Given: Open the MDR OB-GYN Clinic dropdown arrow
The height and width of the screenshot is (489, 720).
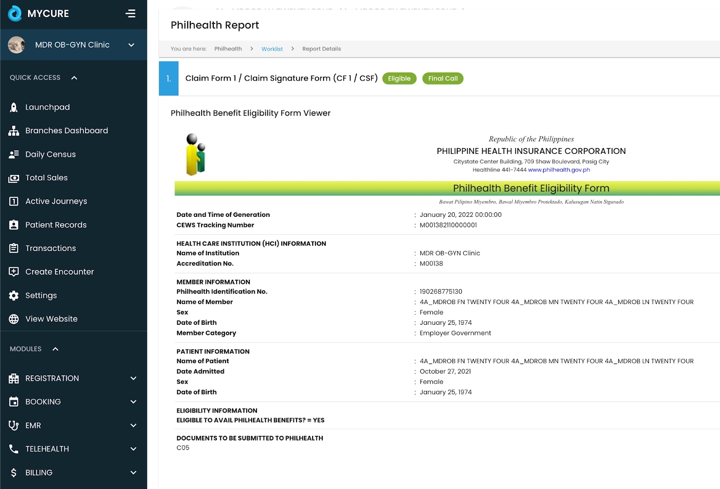Looking at the screenshot, I should tap(131, 45).
